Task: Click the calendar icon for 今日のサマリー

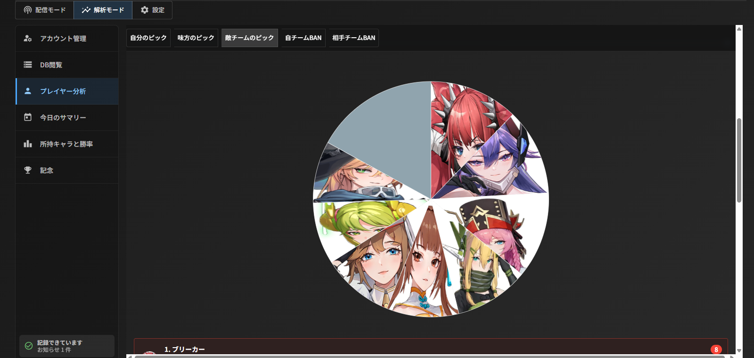Action: click(x=28, y=117)
